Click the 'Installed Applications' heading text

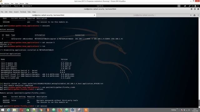(x=10, y=54)
